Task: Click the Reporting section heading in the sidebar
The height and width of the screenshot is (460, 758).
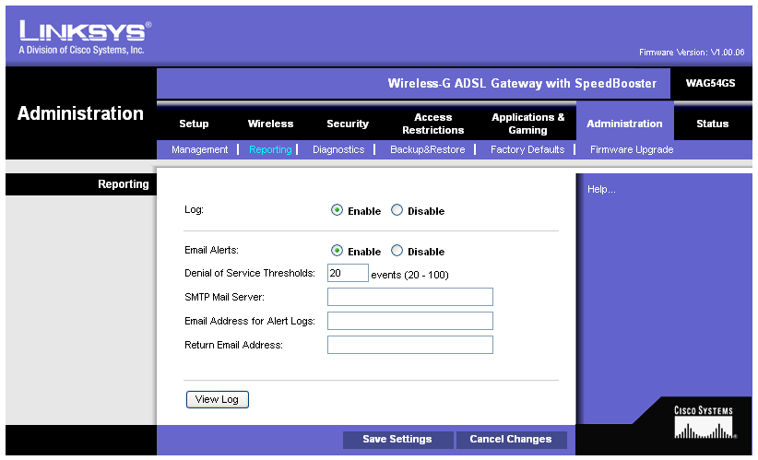Action: 124,184
